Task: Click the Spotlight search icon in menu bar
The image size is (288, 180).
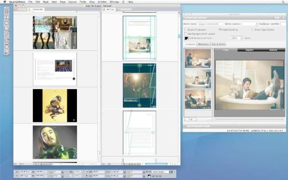Action: click(x=284, y=1)
